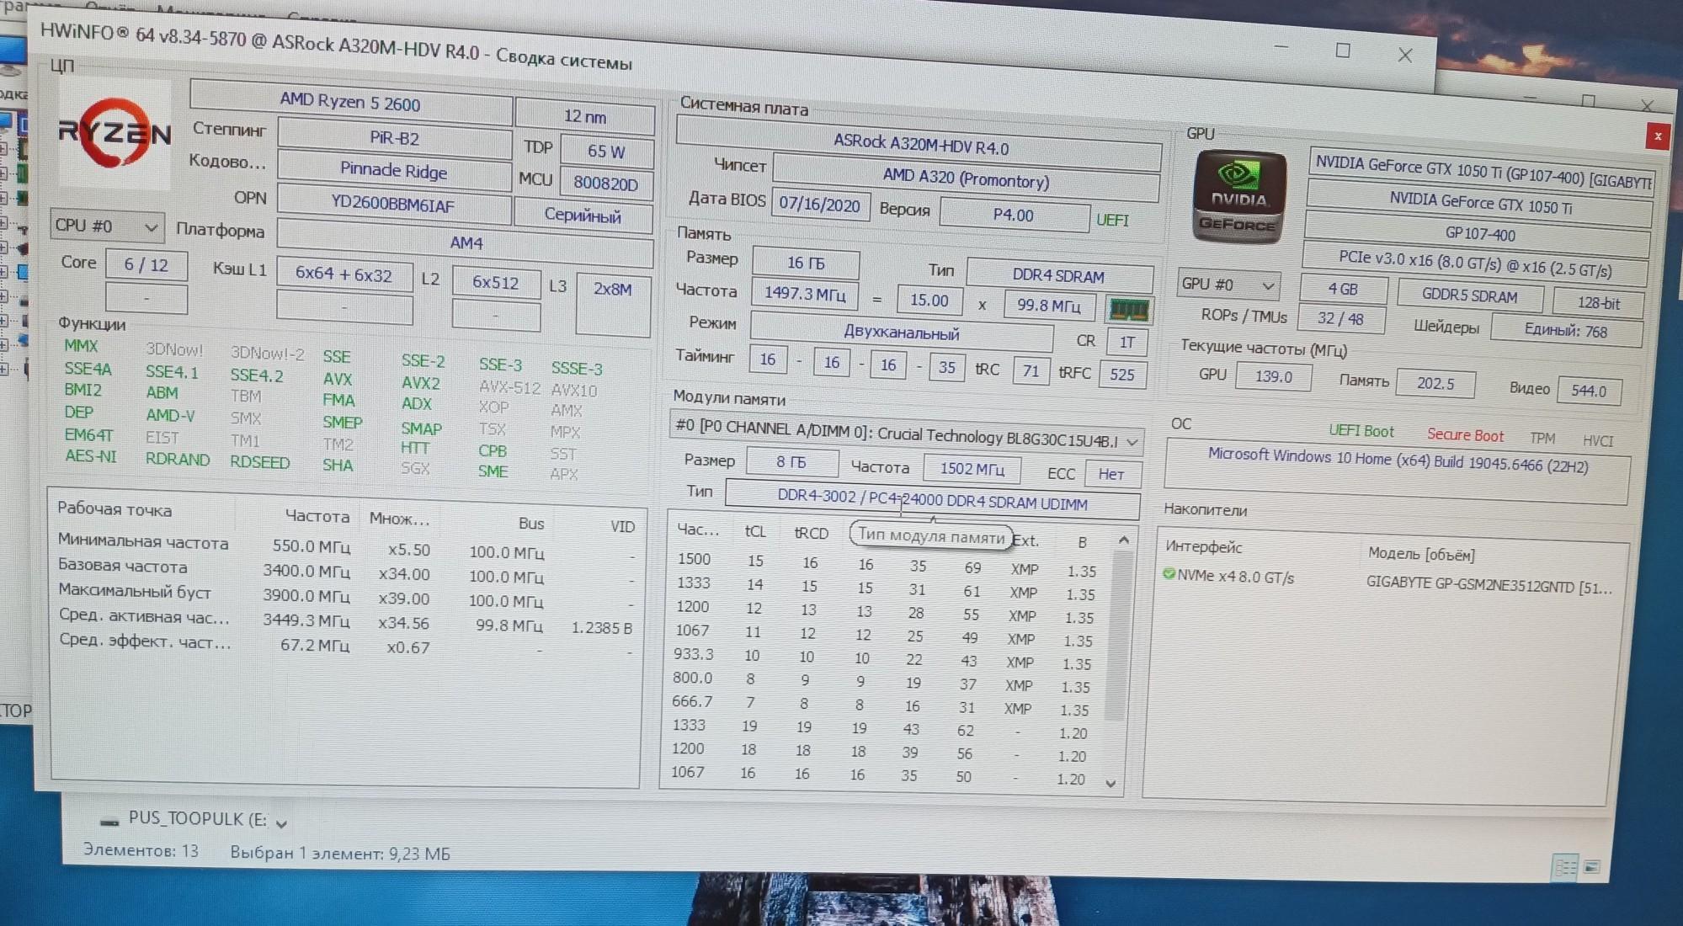Image resolution: width=1683 pixels, height=926 pixels.
Task: Click the Частота column header in operating point table
Action: (x=317, y=516)
